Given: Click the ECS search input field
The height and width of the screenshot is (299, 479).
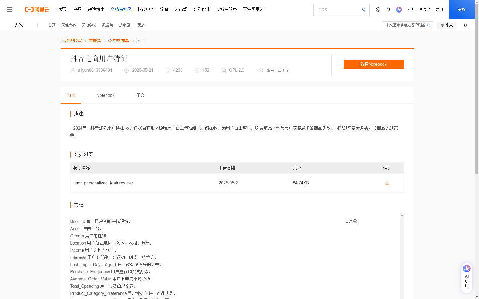Looking at the screenshot, I should [x=335, y=10].
